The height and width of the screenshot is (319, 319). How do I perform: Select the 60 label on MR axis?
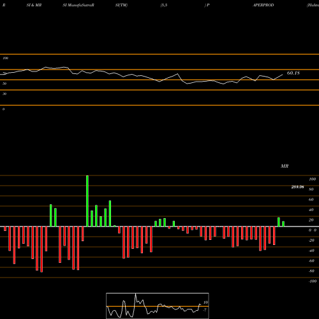[x=311, y=200]
